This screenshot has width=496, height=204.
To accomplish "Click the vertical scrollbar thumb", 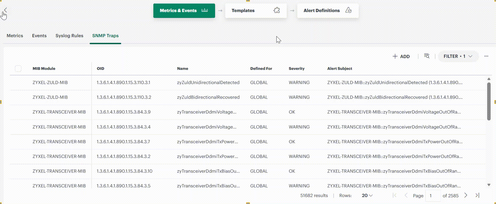I will [489, 101].
